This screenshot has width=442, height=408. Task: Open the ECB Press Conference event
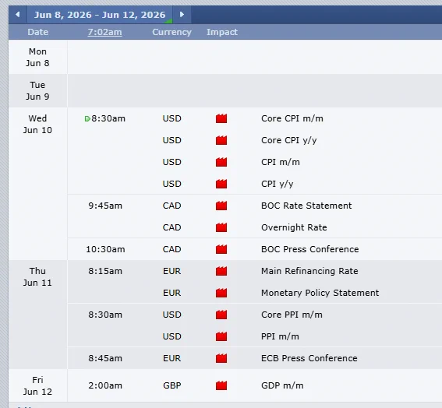[x=309, y=358]
